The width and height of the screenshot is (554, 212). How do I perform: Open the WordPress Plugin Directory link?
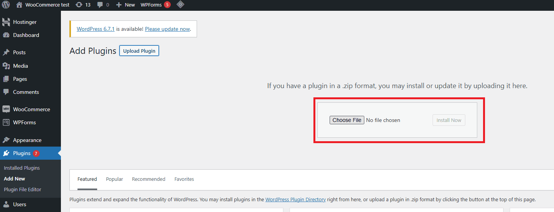[295, 200]
